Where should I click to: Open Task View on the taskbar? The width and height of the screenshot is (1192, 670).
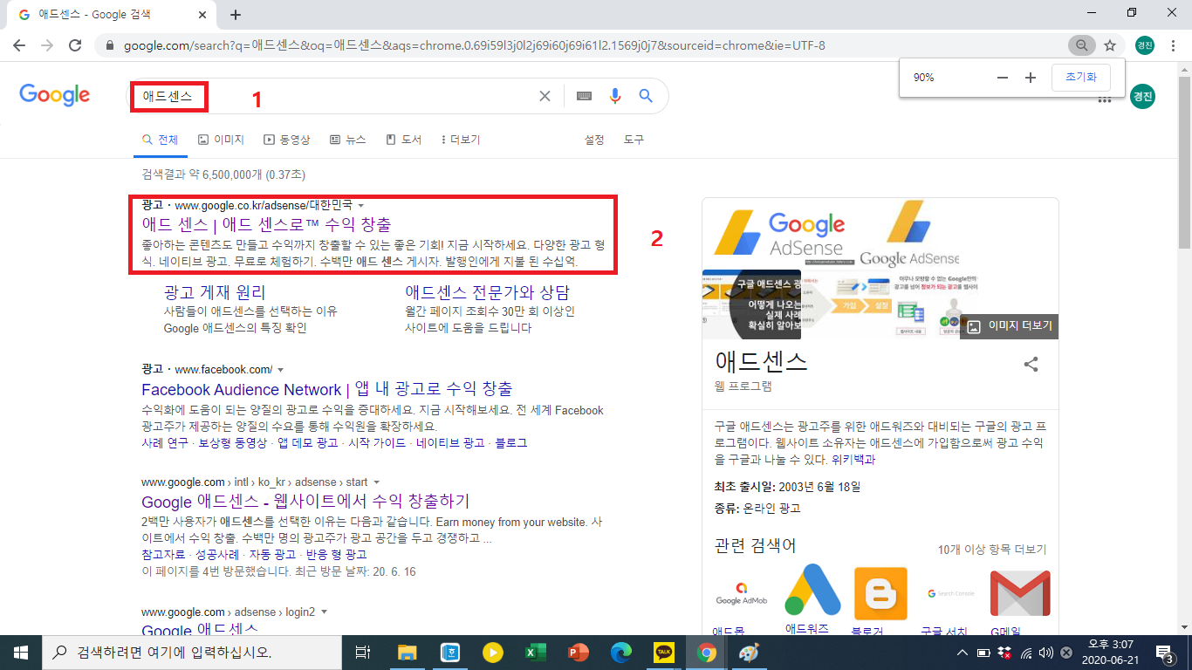[363, 653]
